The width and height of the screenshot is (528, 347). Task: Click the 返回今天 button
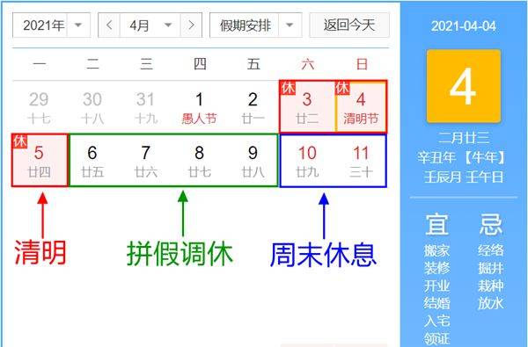349,25
